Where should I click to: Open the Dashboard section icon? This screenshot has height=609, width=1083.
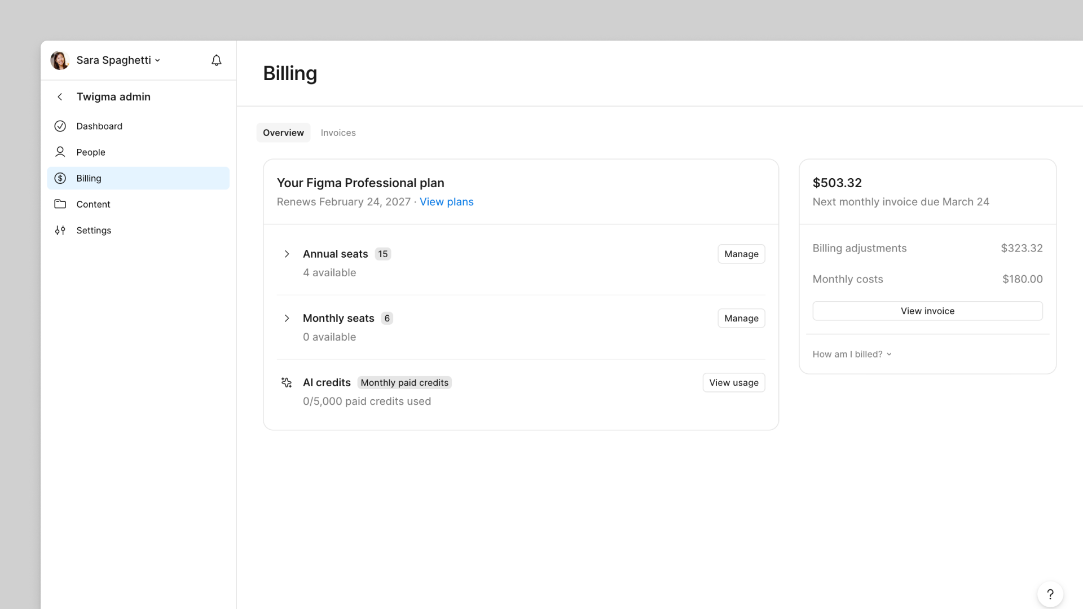coord(60,126)
